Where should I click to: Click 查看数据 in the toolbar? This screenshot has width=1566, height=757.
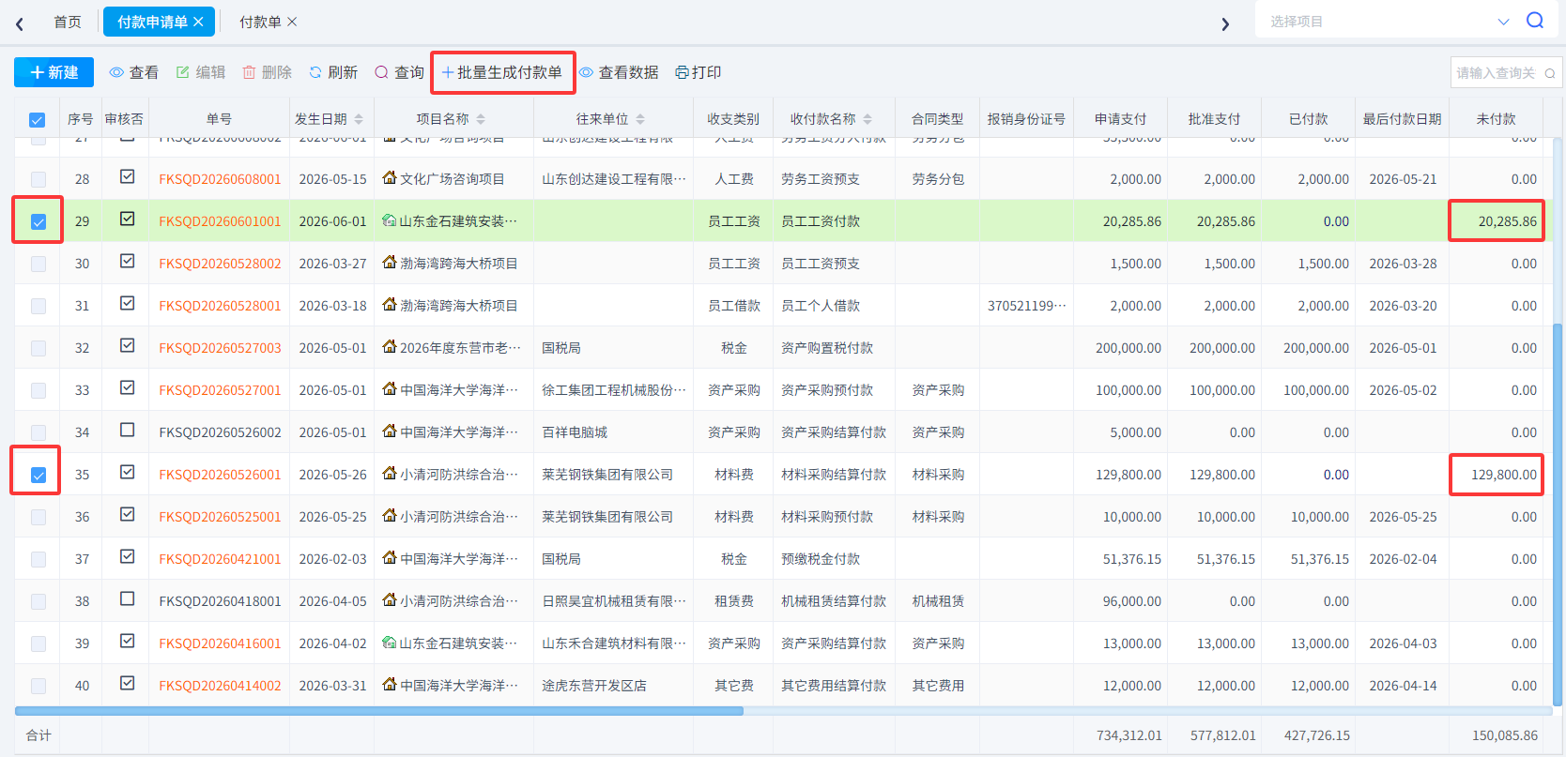coord(619,72)
